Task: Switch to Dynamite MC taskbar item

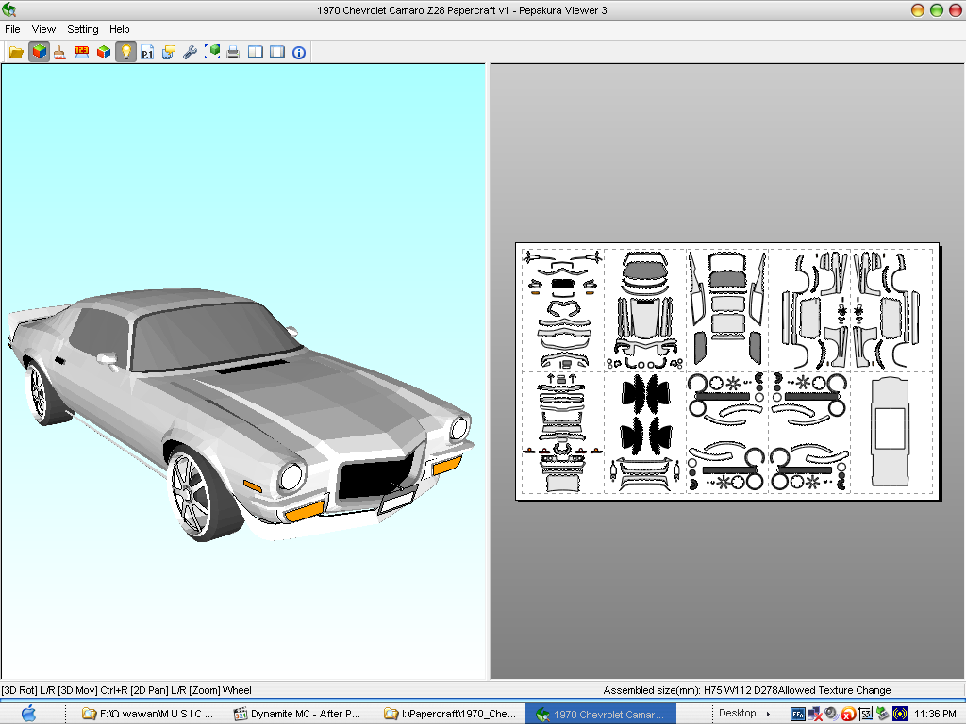Action: [297, 714]
